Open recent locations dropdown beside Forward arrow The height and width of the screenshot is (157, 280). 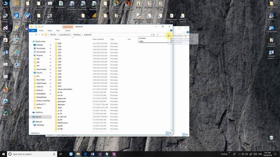(39, 35)
